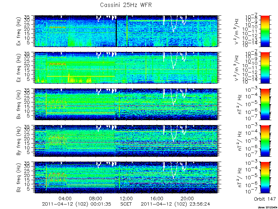Image resolution: width=278 pixels, height=209 pixels.
Task: Click the Orbit 147 label
Action: coord(265,199)
